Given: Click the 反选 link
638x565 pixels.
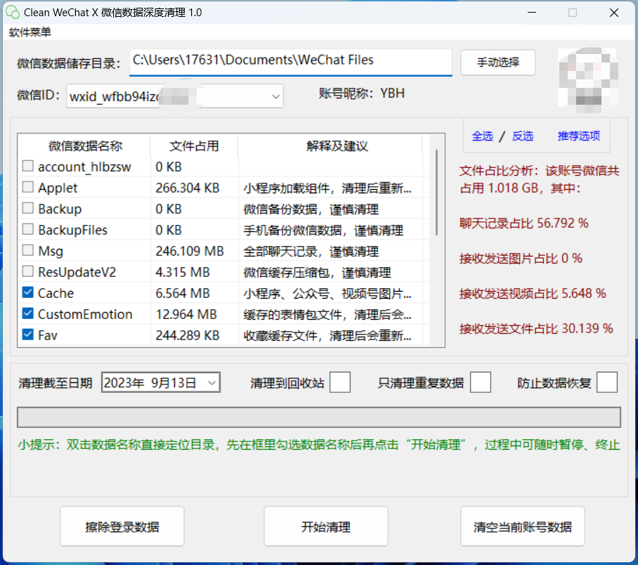Looking at the screenshot, I should [x=523, y=136].
